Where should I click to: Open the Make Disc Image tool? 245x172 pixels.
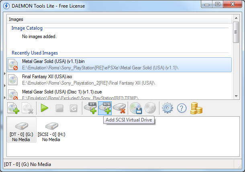[136, 108]
